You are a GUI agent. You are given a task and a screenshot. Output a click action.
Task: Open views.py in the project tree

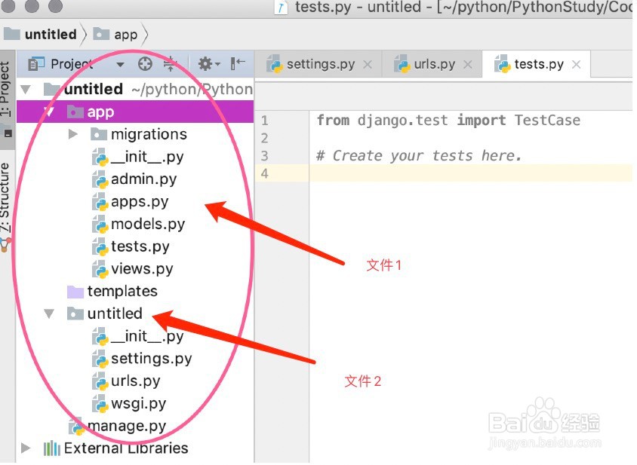[x=142, y=269]
